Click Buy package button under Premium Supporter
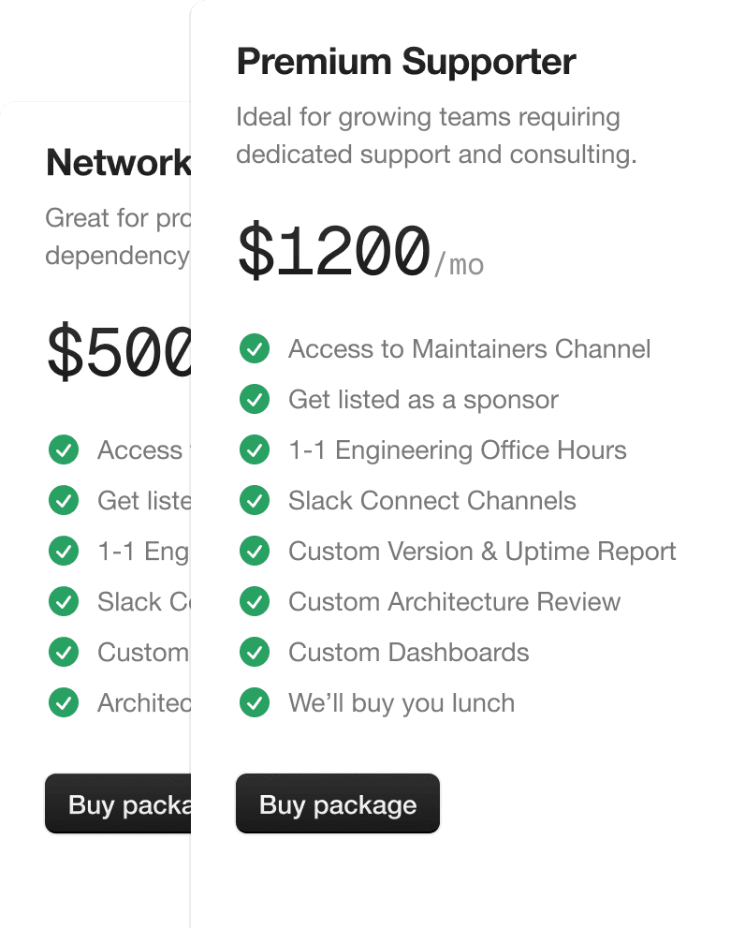 (337, 804)
